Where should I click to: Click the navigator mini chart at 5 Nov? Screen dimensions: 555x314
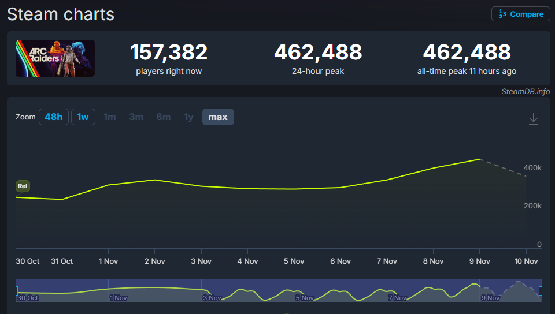click(305, 298)
